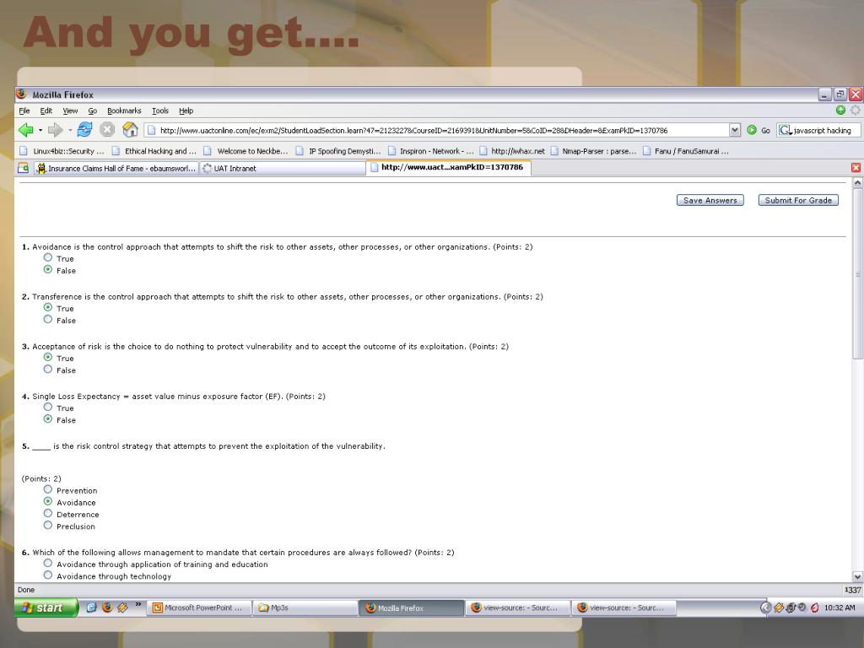Choose Avoidance for question 5
Image resolution: width=864 pixels, height=648 pixels.
pyautogui.click(x=48, y=501)
